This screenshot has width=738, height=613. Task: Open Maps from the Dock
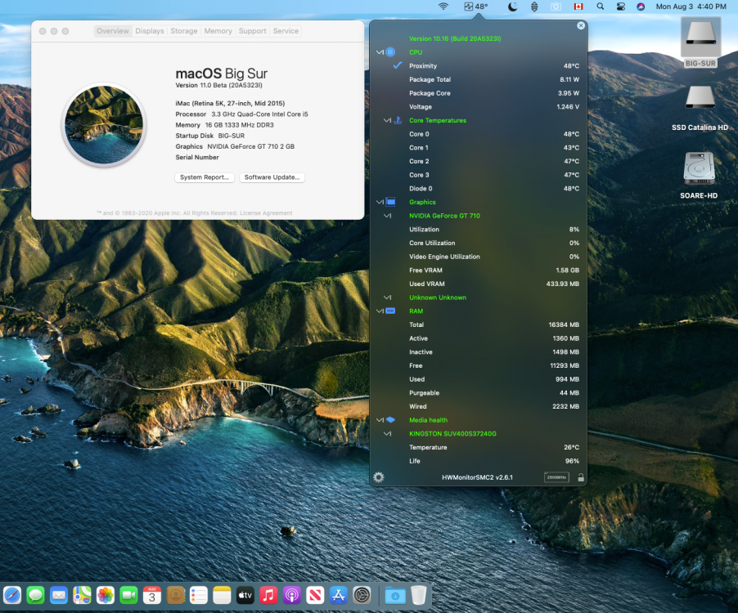coord(82,595)
